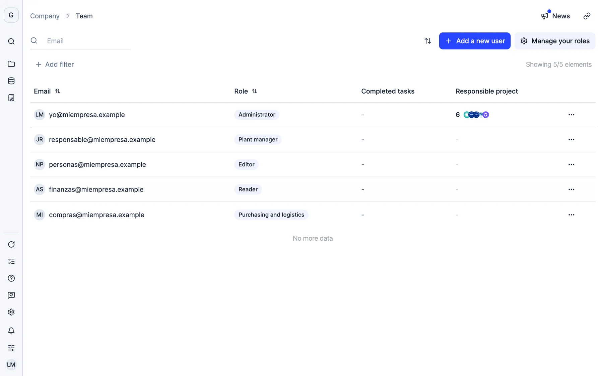Click Manage your roles button

(x=555, y=41)
